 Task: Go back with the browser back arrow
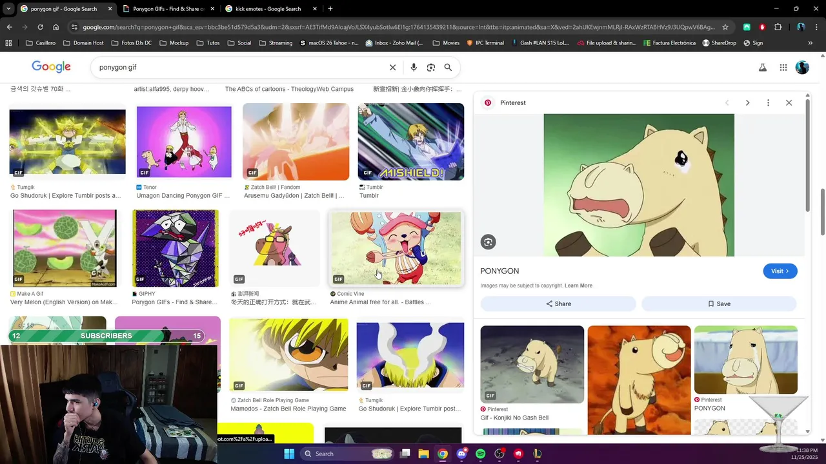click(x=9, y=27)
